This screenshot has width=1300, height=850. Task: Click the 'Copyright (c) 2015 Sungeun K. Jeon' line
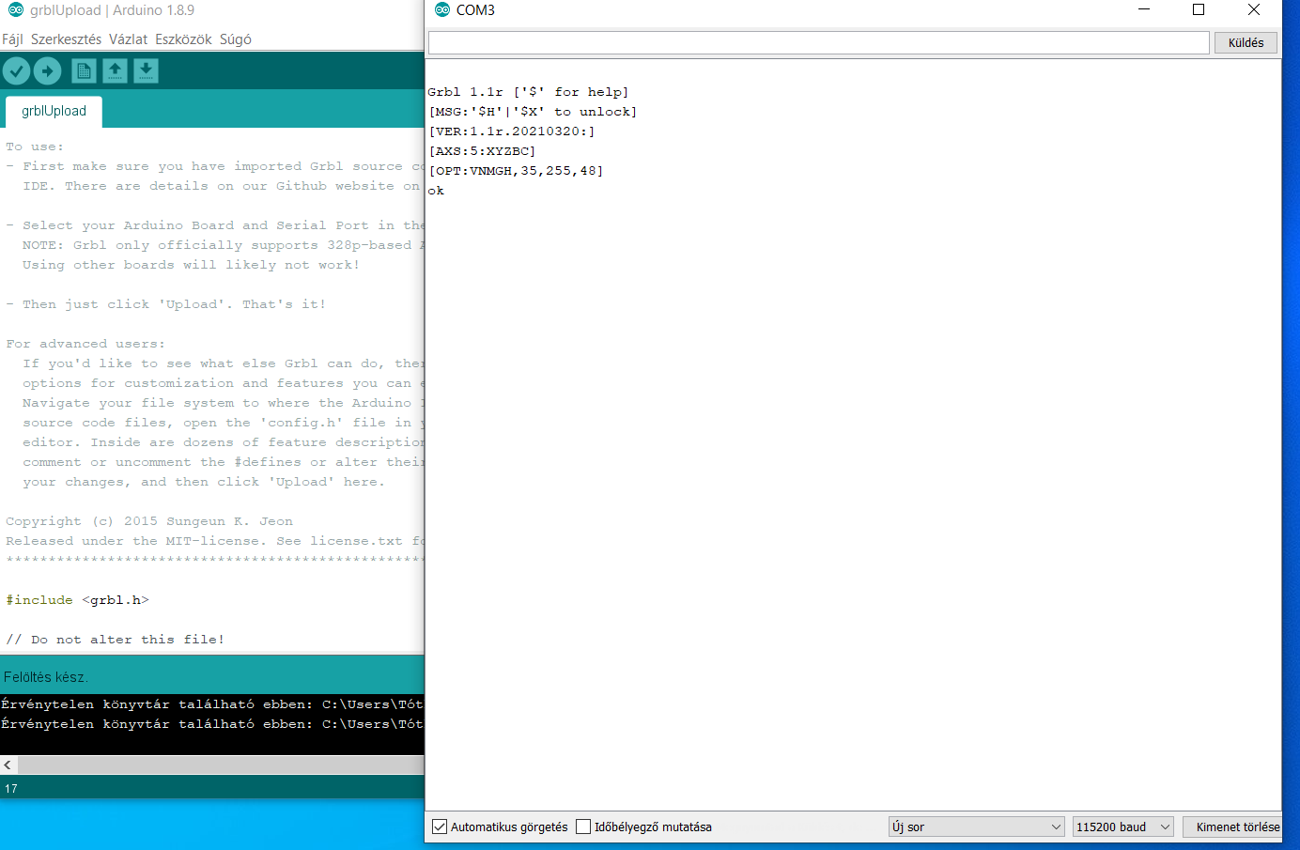(x=149, y=521)
